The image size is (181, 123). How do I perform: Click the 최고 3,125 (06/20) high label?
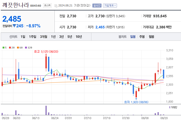(46, 52)
